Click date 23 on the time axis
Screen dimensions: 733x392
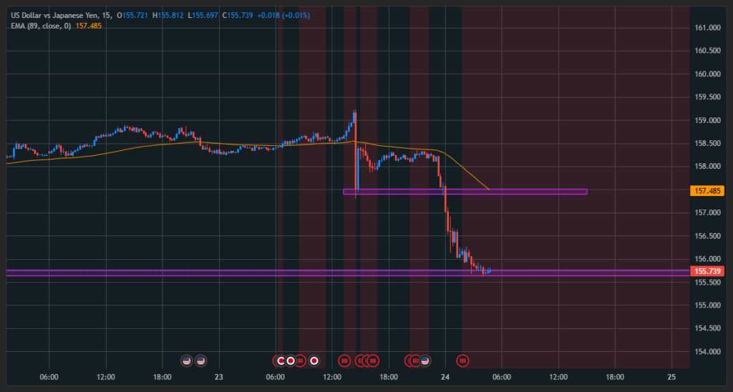coord(219,377)
